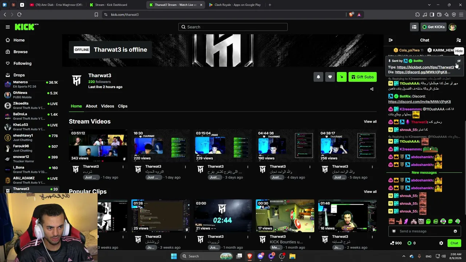This screenshot has height=262, width=466.
Task: Open the KICKs balance icon
Action: pos(409,243)
